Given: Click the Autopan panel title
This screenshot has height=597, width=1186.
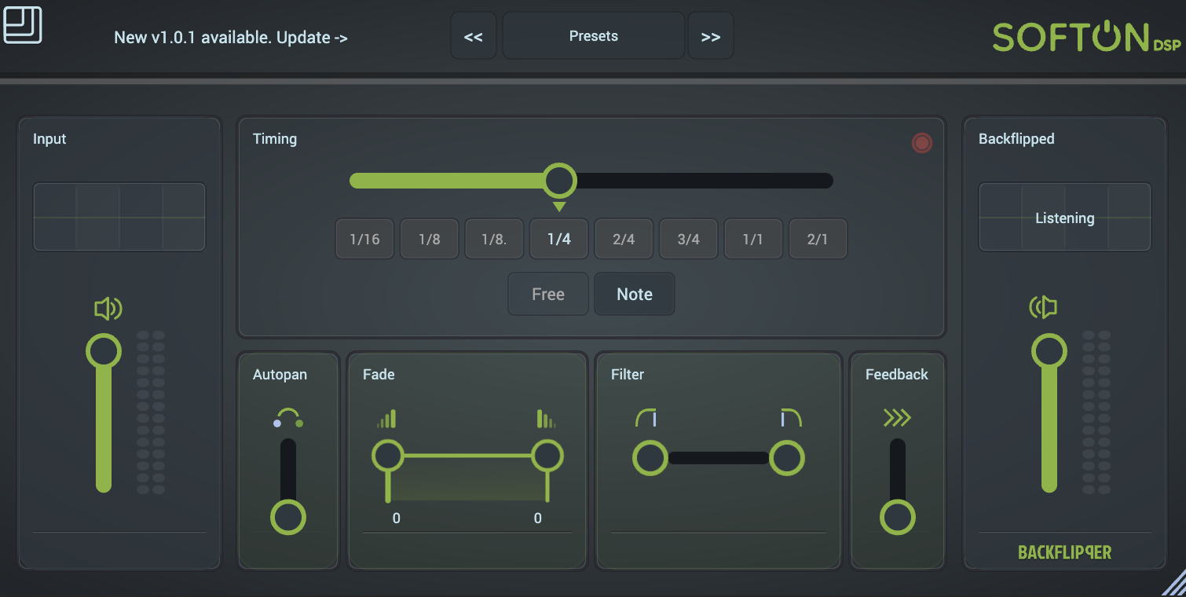Looking at the screenshot, I should tap(280, 375).
